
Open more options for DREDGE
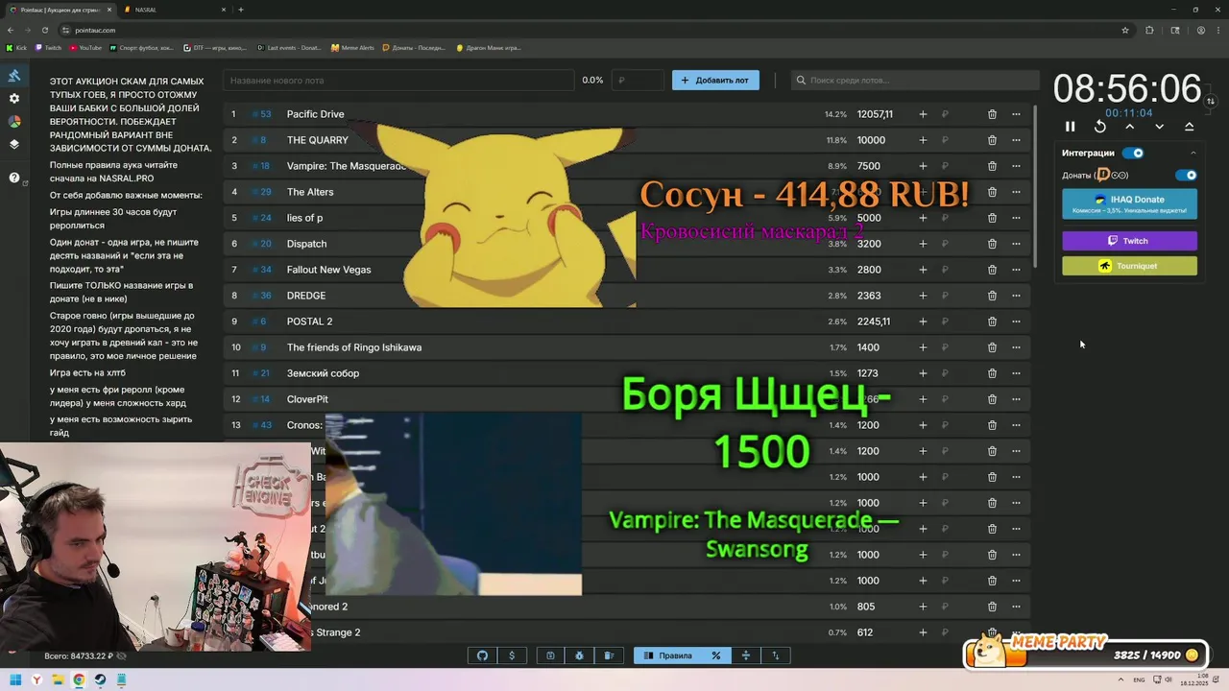click(x=1016, y=296)
